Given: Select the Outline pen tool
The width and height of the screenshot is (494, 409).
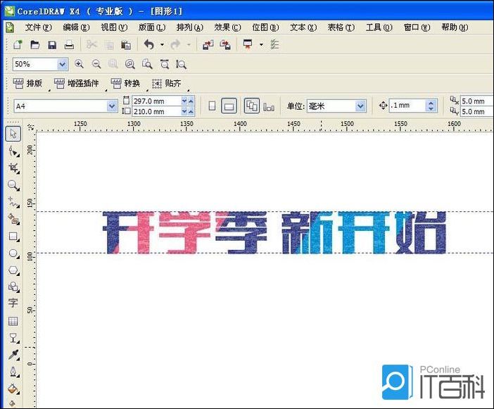Looking at the screenshot, I should 13,372.
